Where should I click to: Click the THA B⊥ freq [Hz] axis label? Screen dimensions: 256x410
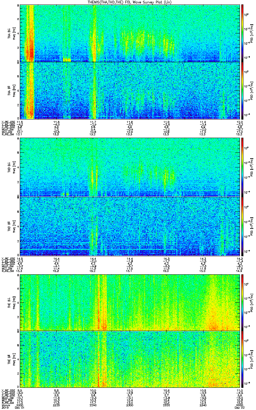tap(14, 33)
